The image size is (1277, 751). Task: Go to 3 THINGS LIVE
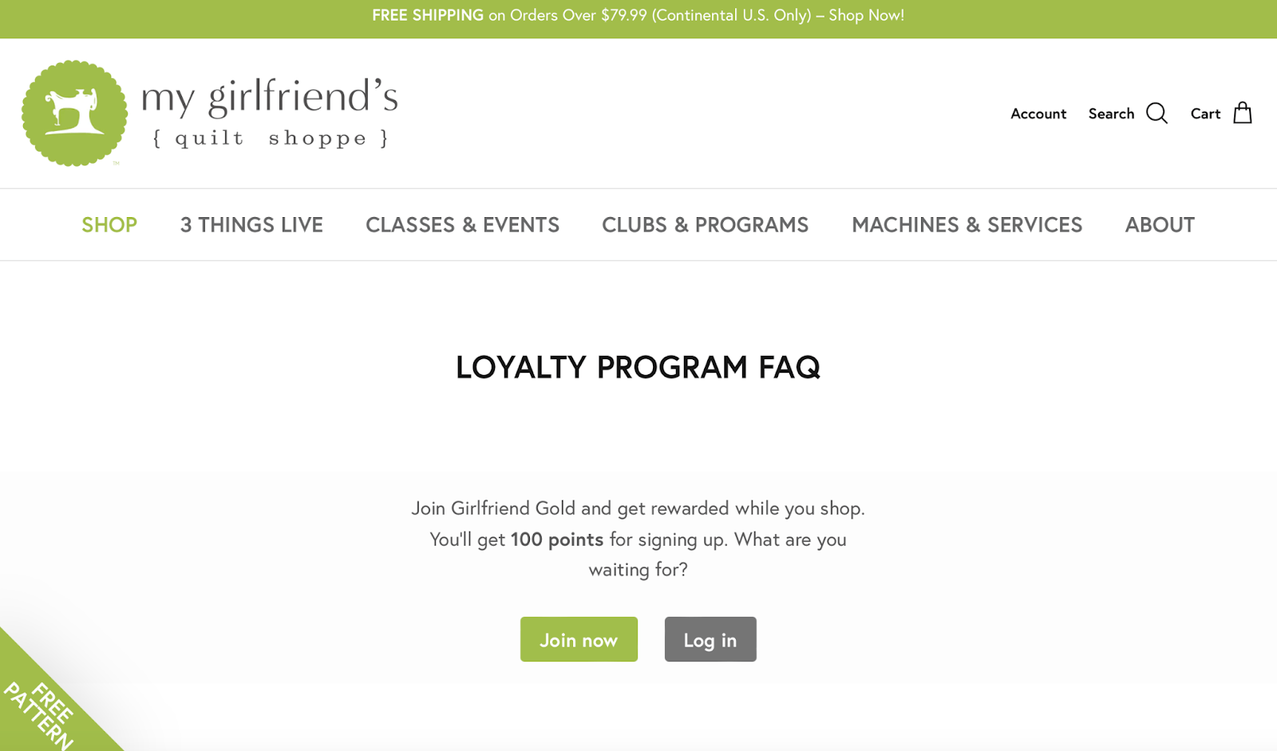[x=251, y=225]
